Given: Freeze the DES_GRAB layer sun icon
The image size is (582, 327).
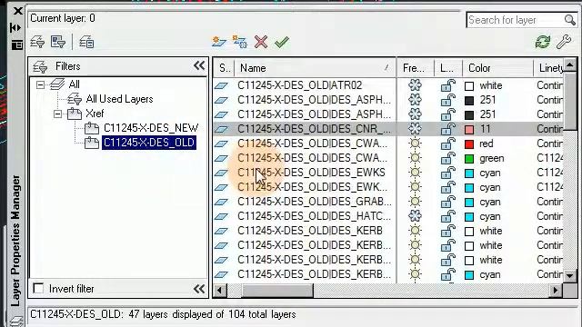Looking at the screenshot, I should [x=415, y=202].
